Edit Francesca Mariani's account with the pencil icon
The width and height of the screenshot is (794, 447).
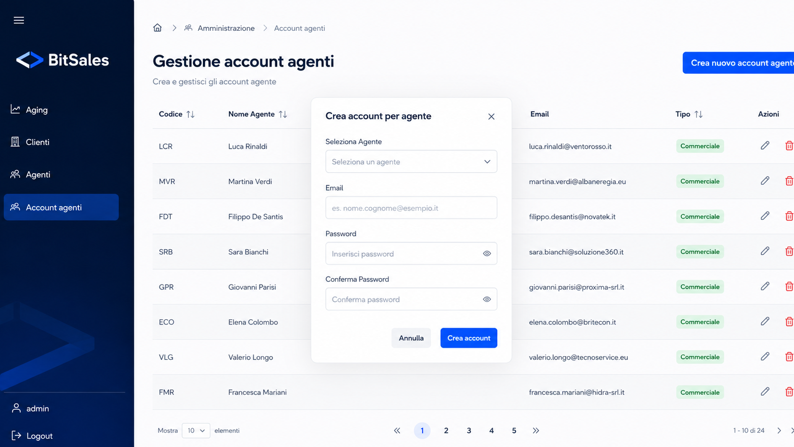tap(765, 392)
